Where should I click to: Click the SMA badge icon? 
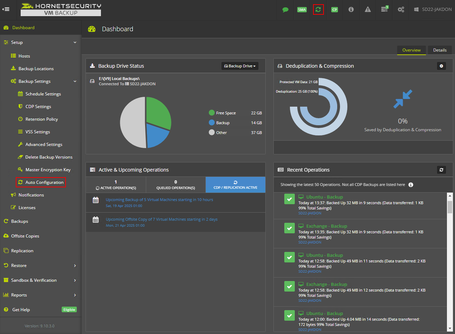pyautogui.click(x=302, y=9)
